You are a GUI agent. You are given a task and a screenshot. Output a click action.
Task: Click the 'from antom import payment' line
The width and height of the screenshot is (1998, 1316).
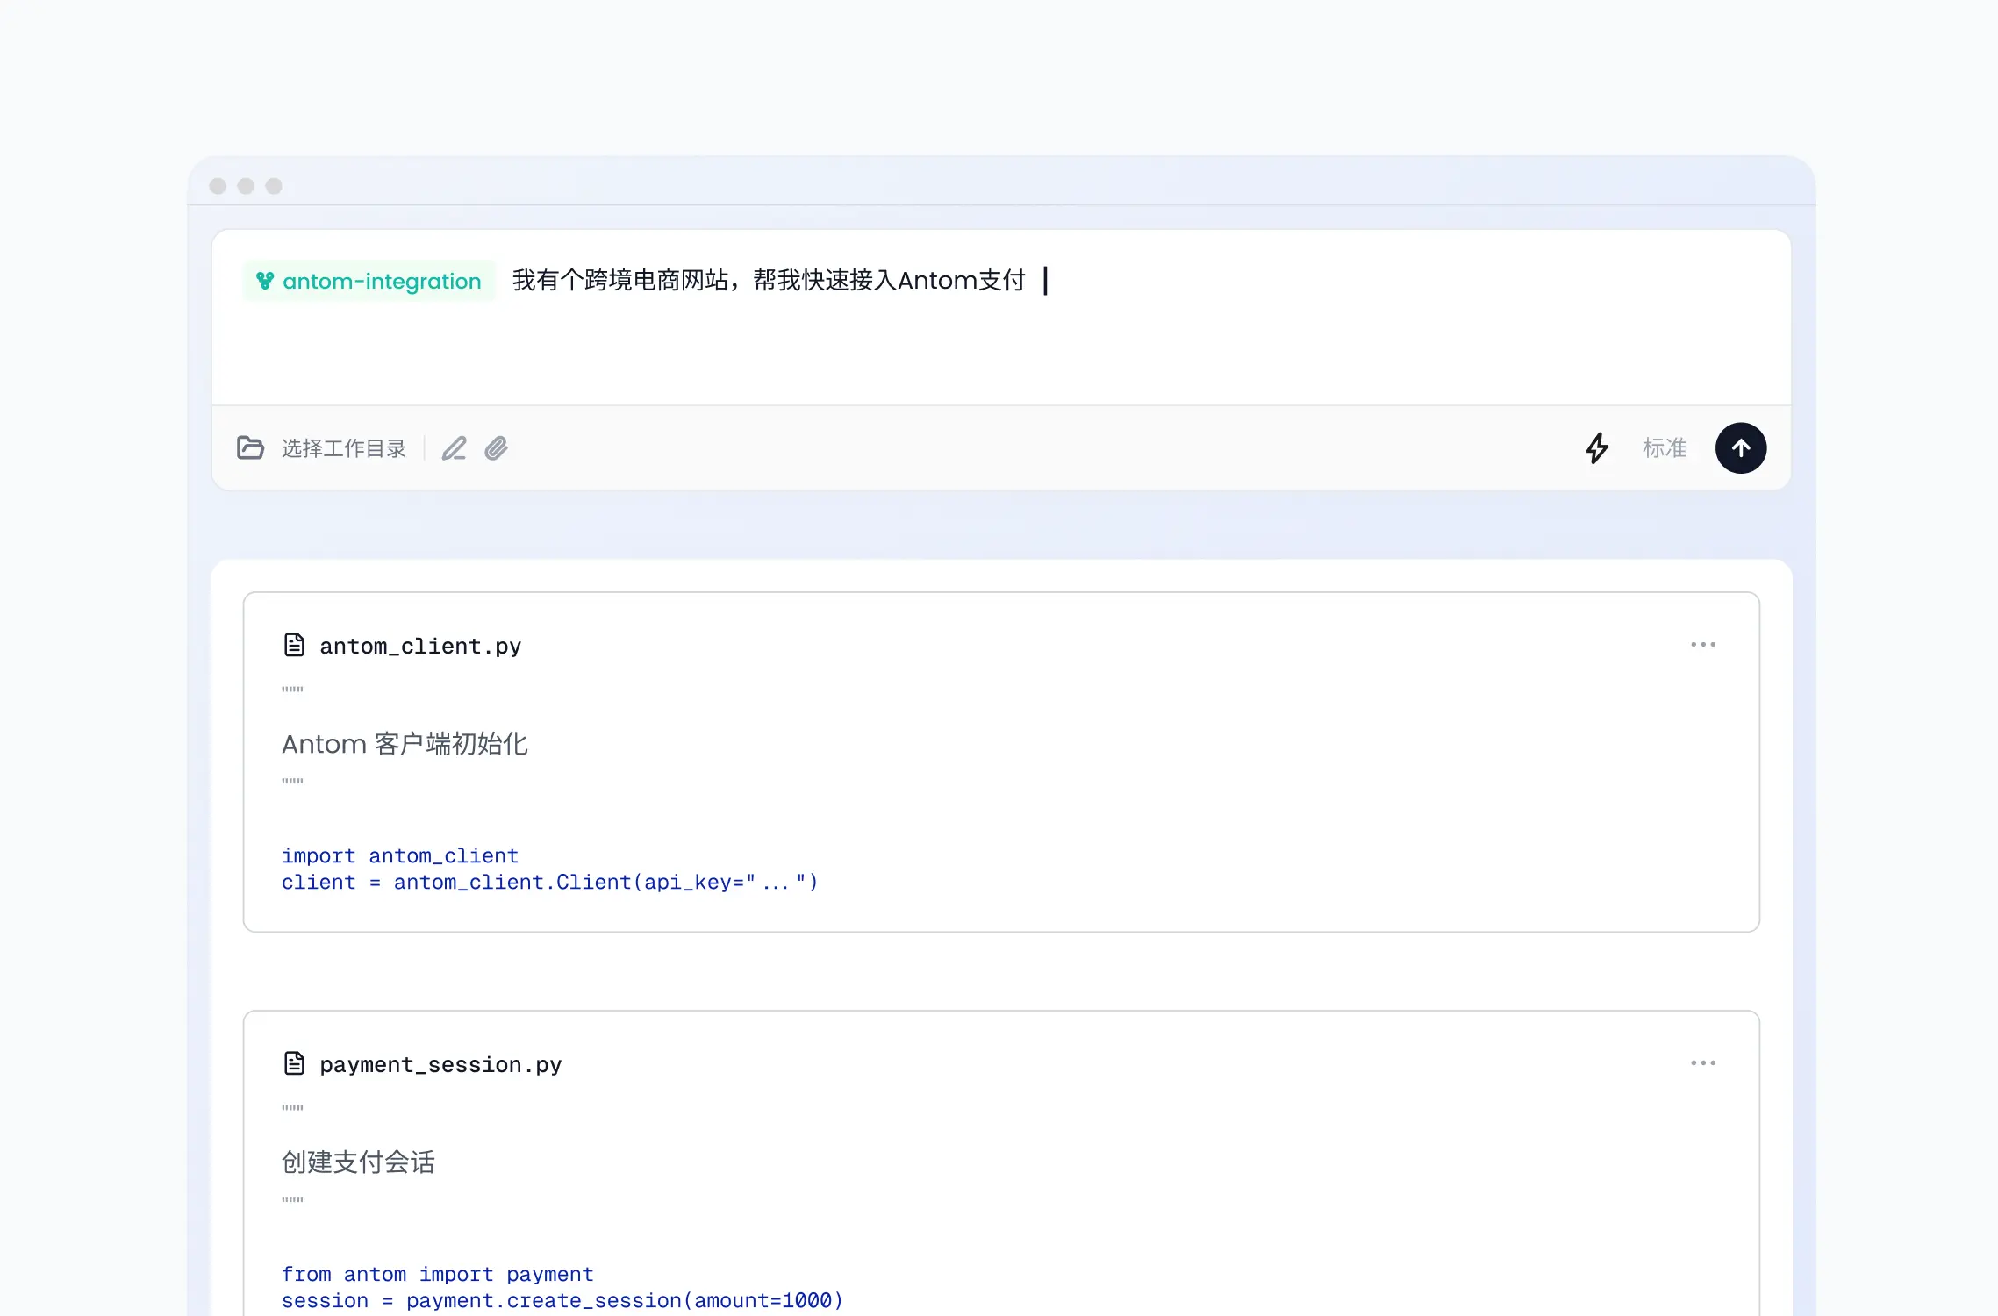[x=438, y=1274]
